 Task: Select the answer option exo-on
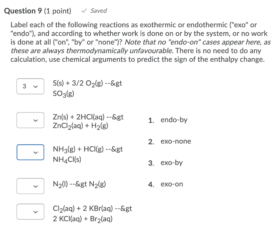click(x=172, y=184)
